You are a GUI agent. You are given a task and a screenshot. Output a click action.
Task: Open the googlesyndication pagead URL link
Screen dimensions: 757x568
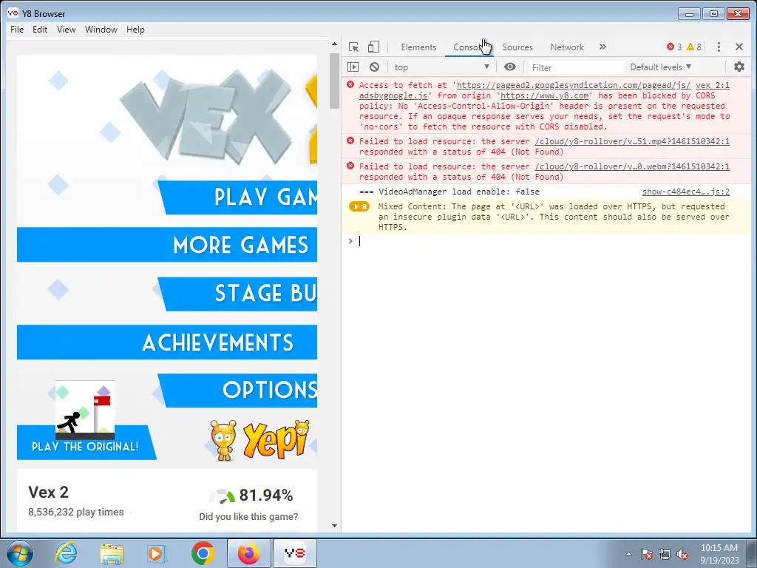coord(574,85)
